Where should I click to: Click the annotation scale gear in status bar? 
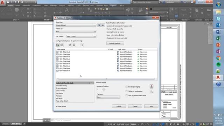click(178, 124)
